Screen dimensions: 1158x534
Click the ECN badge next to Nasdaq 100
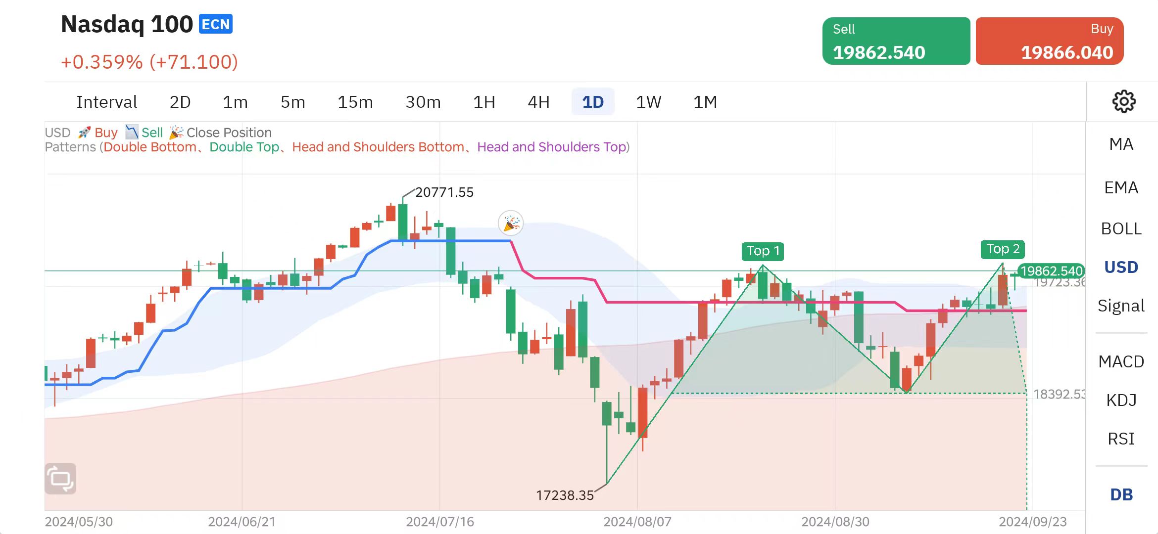pyautogui.click(x=216, y=24)
